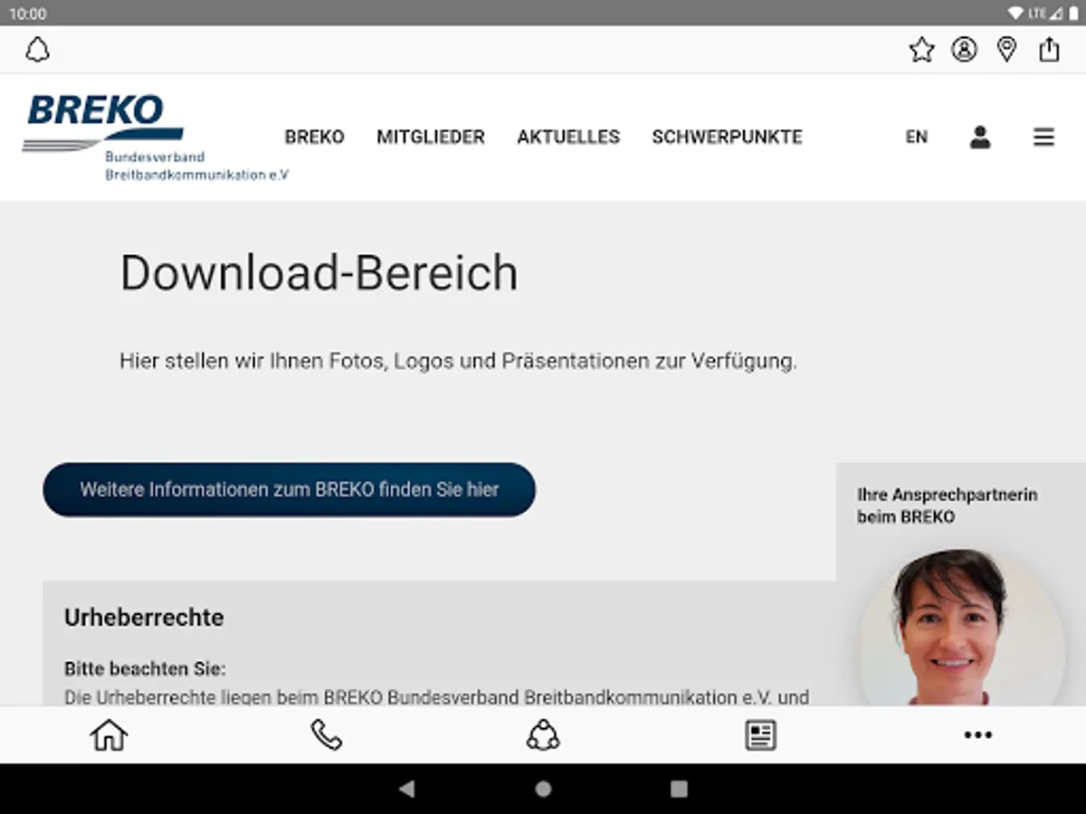Screen dimensions: 1086x814
Task: Click the contact person's photo
Action: [962, 628]
